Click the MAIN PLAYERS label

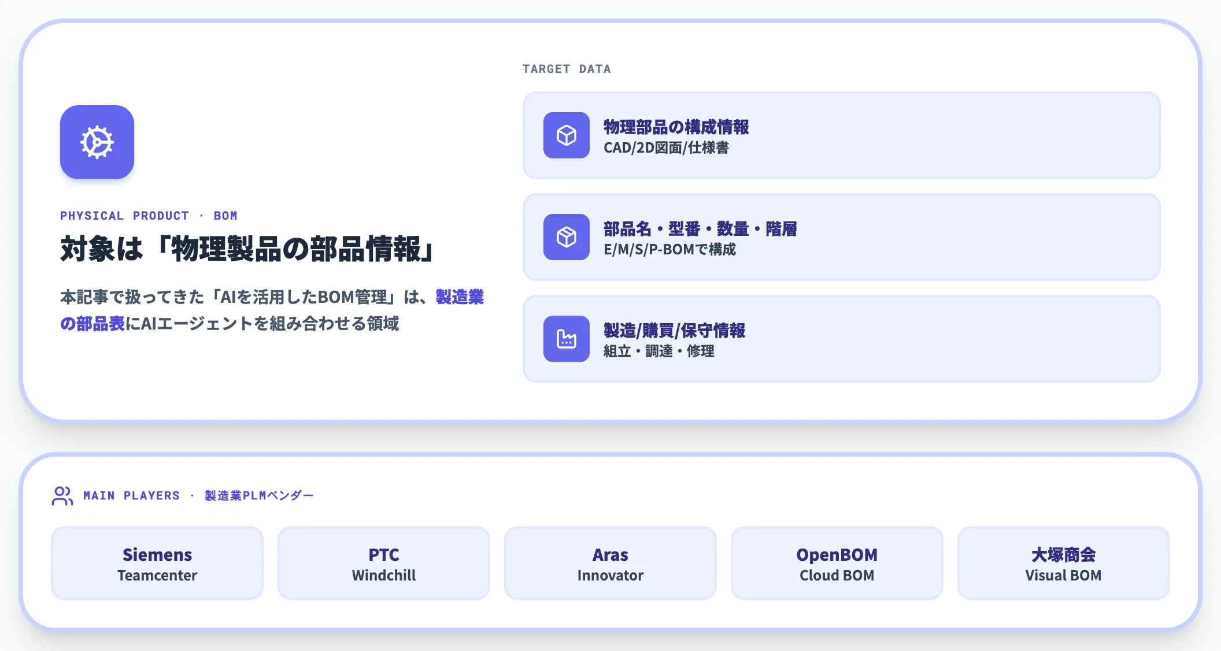pos(132,495)
